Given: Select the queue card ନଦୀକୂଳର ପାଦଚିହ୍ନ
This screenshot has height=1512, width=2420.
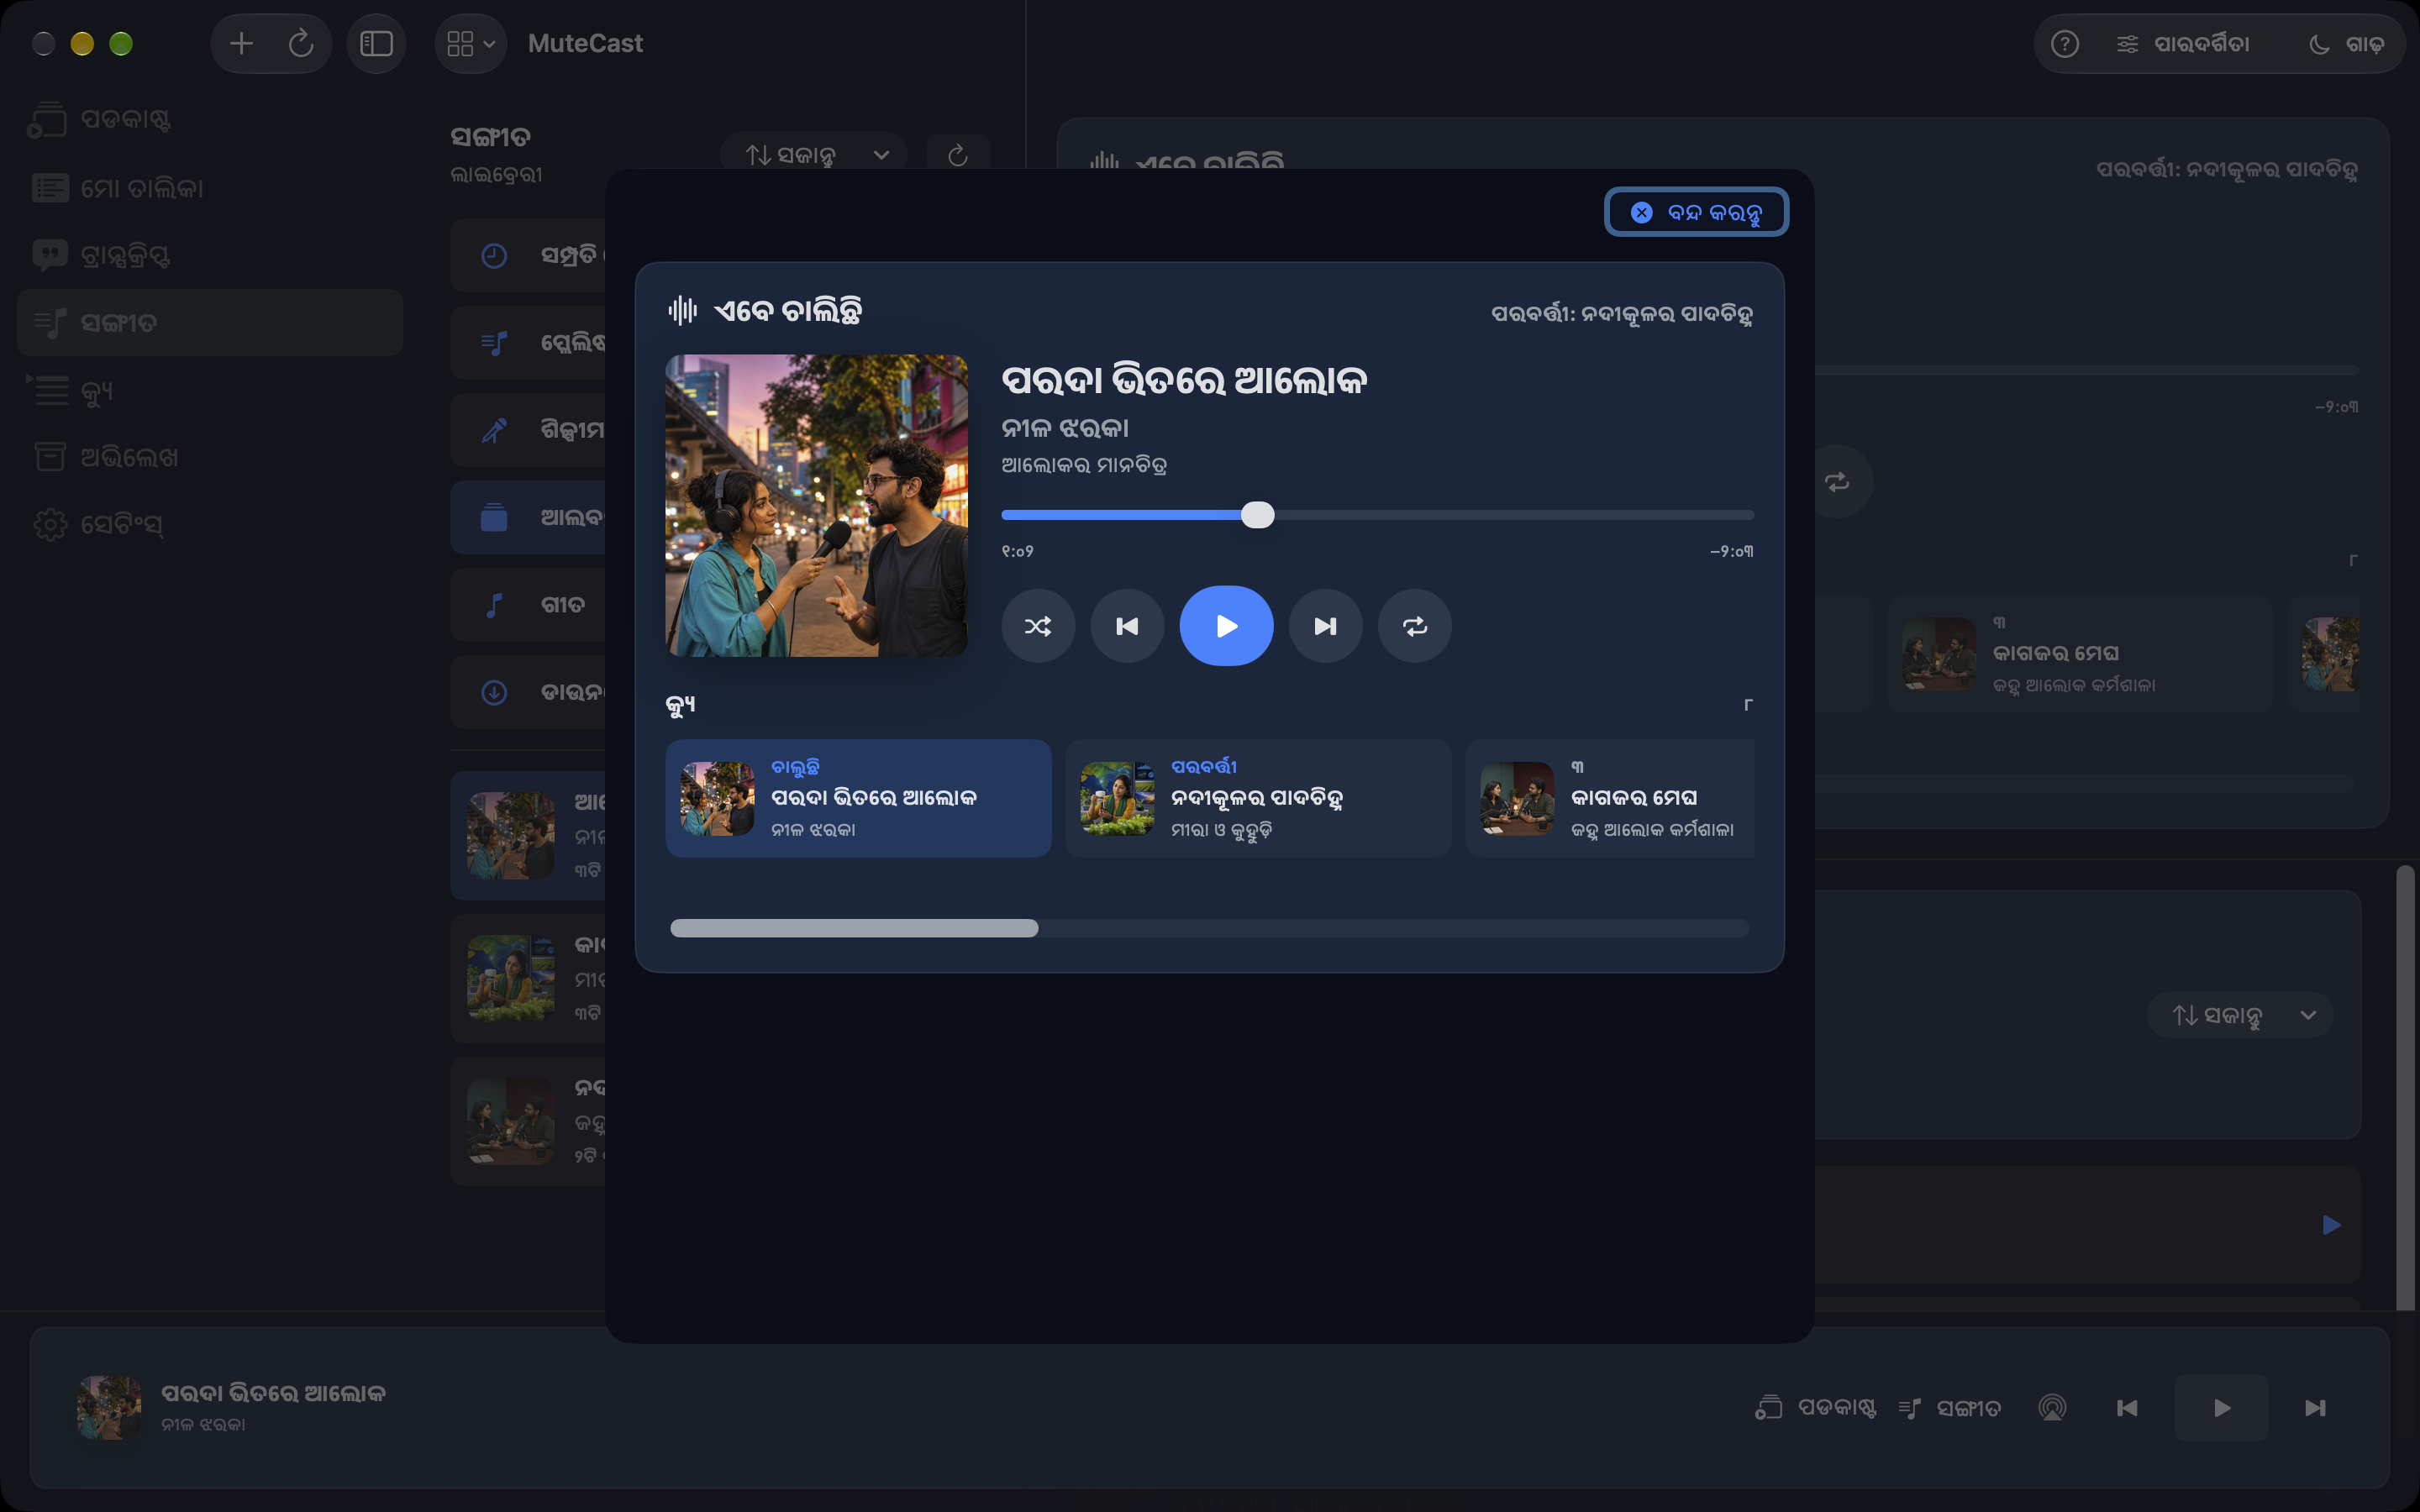Looking at the screenshot, I should [1257, 798].
